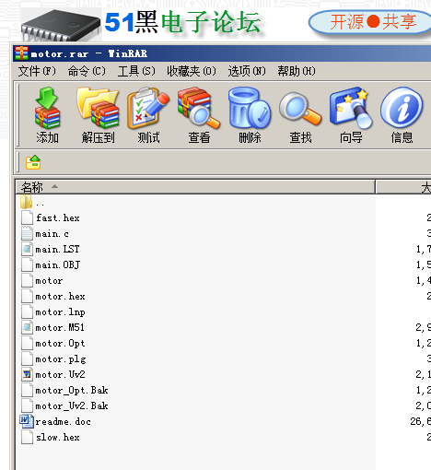Select the readme.doc file name
This screenshot has width=431, height=470.
(63, 422)
